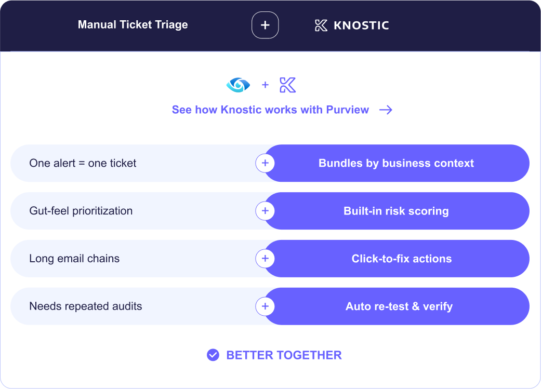
Task: Click the arrow icon after Purview link
Action: (386, 110)
